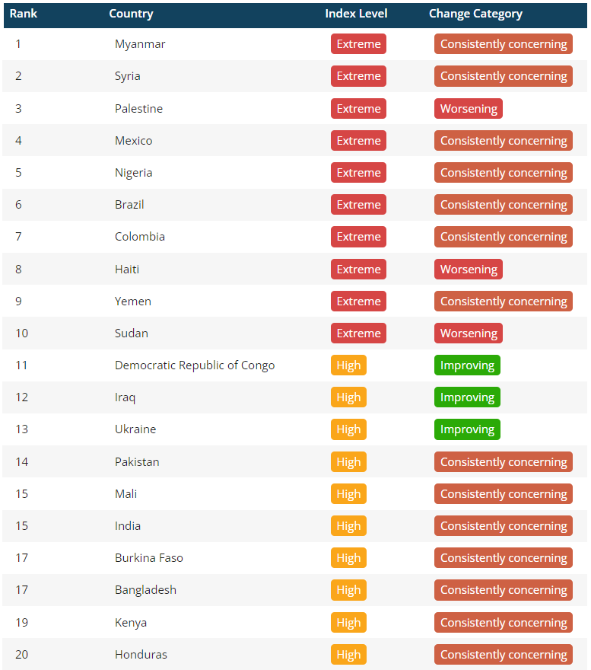Open the Nigeria country entry
The width and height of the screenshot is (591, 670).
[134, 173]
